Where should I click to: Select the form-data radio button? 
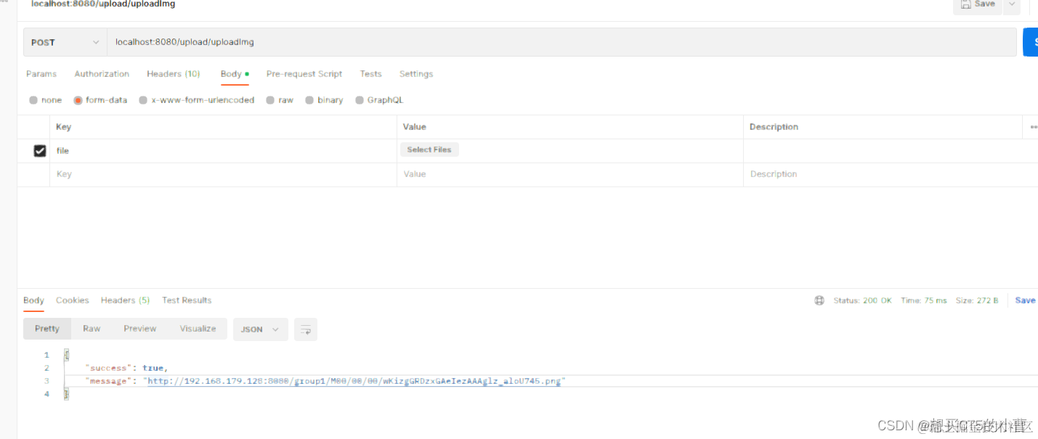(x=78, y=100)
